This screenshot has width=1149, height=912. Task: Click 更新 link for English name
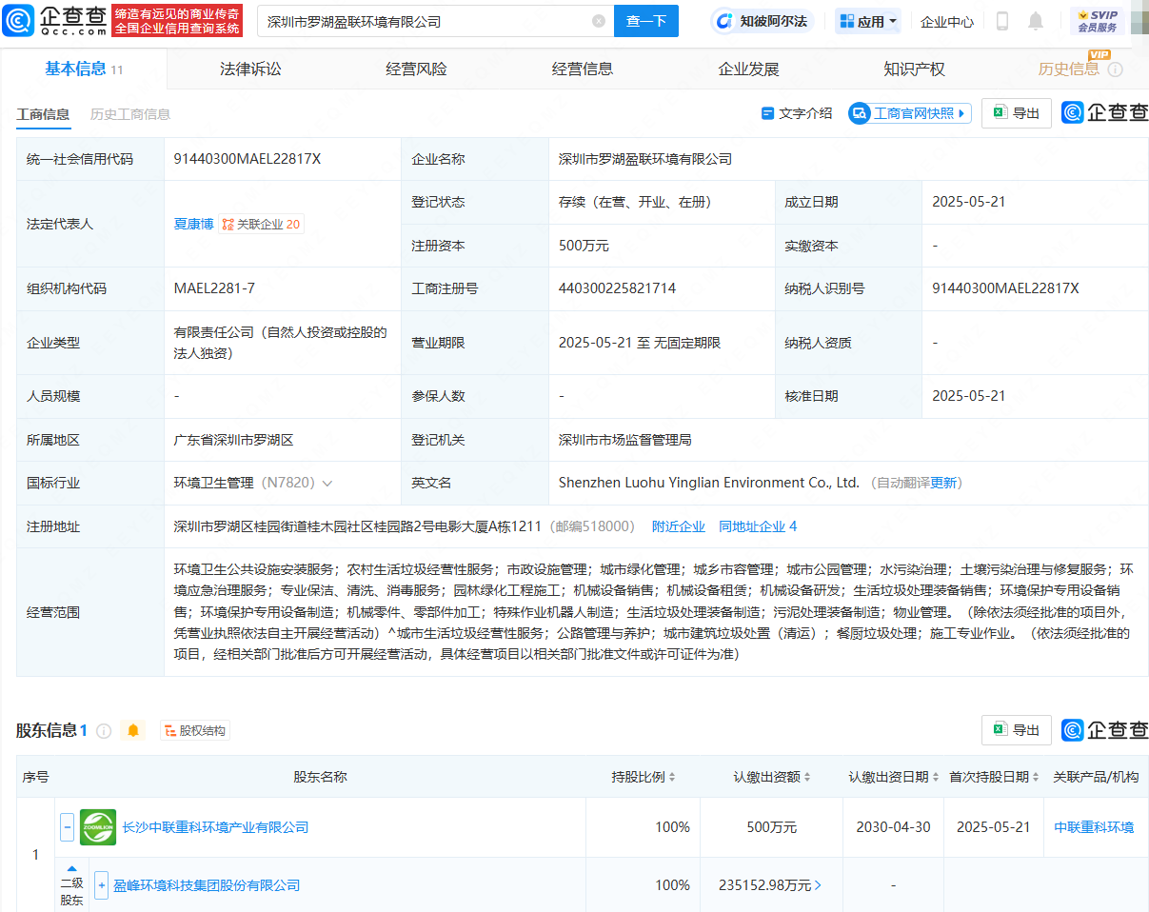pyautogui.click(x=943, y=483)
